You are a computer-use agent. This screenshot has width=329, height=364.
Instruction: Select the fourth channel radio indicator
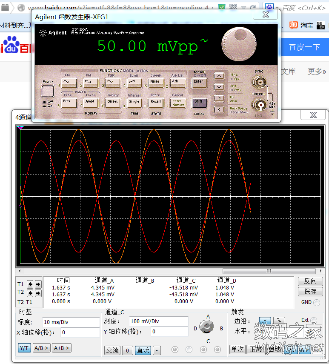217,350
